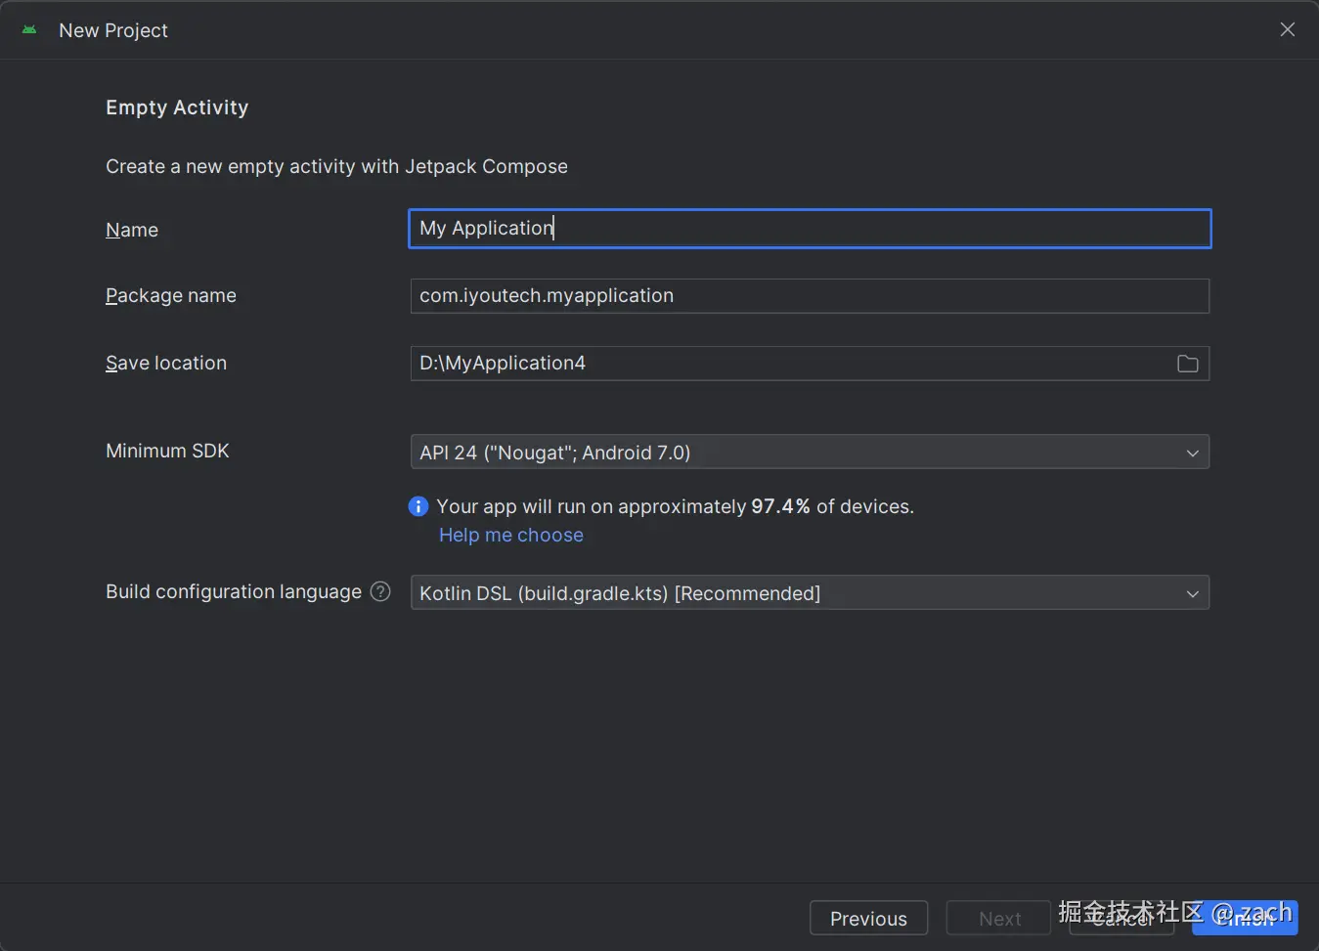Browse for a save location with the folder icon
Image resolution: width=1319 pixels, height=951 pixels.
pos(1187,364)
